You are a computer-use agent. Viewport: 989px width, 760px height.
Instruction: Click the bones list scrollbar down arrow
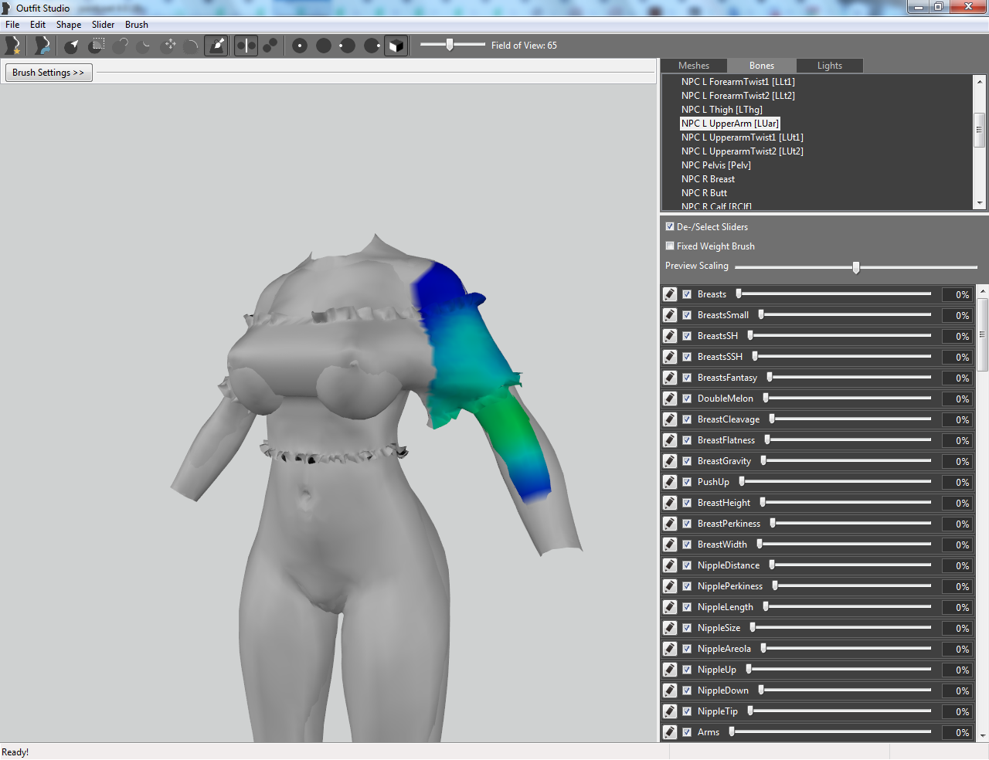click(x=980, y=203)
